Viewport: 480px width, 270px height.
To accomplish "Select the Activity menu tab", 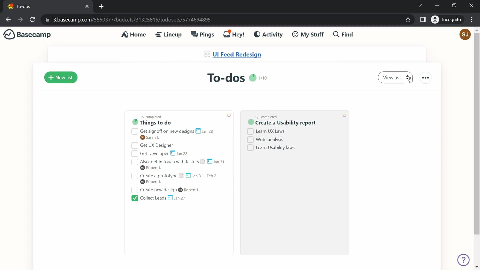I will 268,34.
